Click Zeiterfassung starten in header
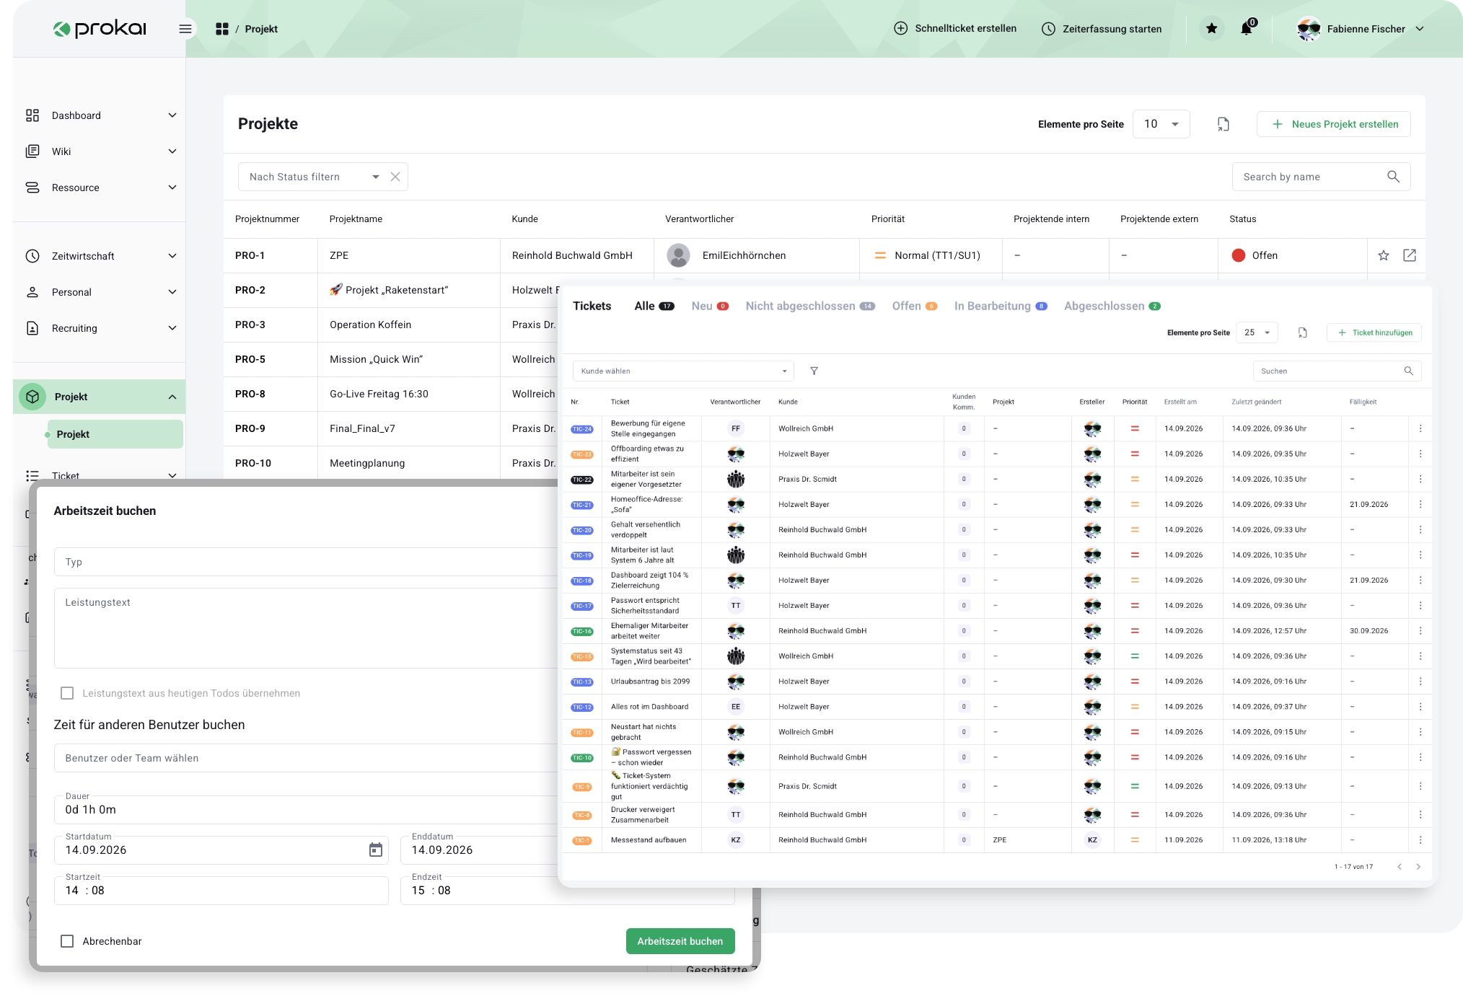 click(1102, 29)
